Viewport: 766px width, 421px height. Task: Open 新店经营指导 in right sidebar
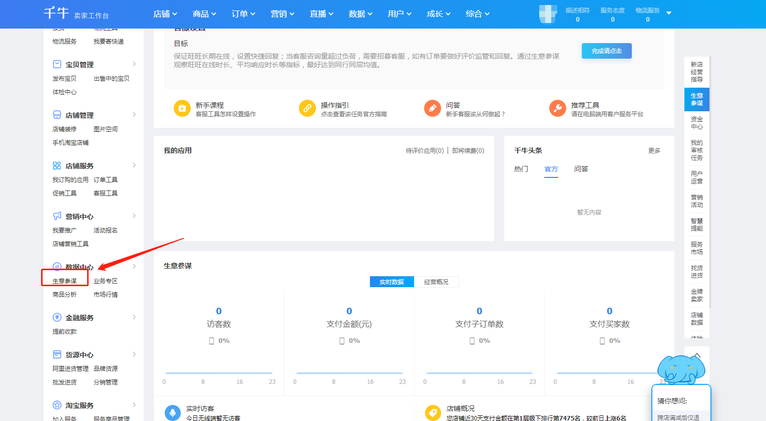[x=697, y=72]
